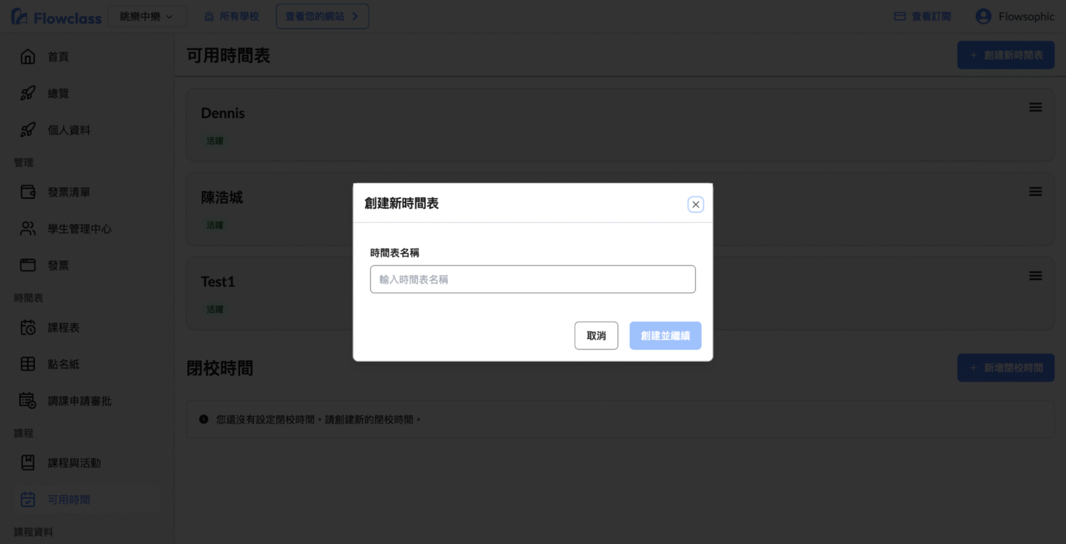This screenshot has width=1066, height=544.
Task: Click the 新增閉校時間 button
Action: pyautogui.click(x=1005, y=368)
